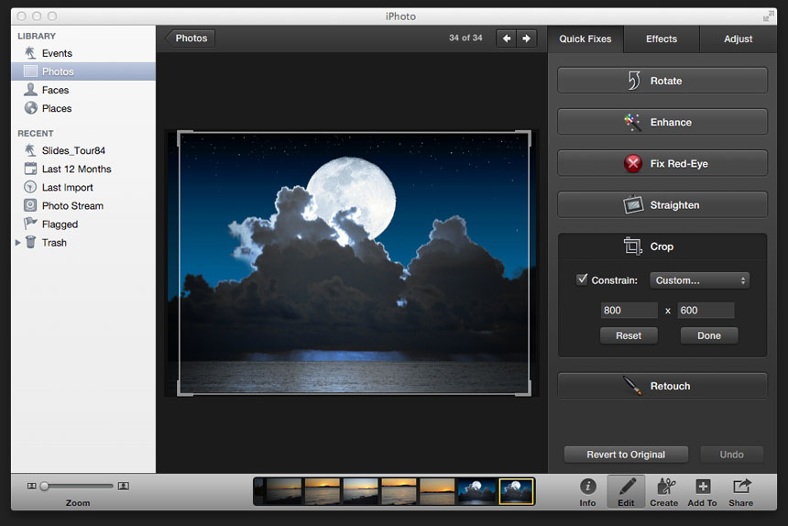Open the Add To menu
788x526 pixels.
tap(702, 492)
